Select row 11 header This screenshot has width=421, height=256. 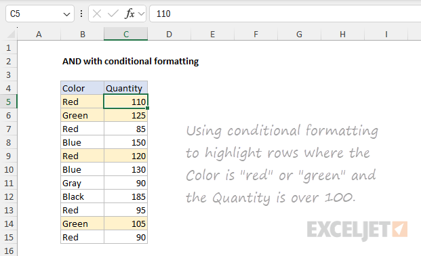[x=9, y=183]
